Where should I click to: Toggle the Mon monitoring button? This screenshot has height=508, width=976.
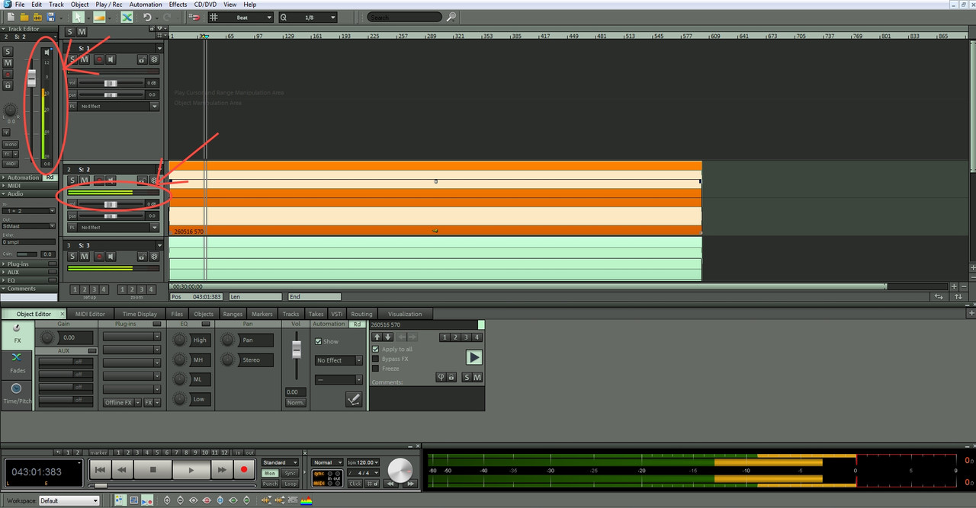(x=271, y=474)
